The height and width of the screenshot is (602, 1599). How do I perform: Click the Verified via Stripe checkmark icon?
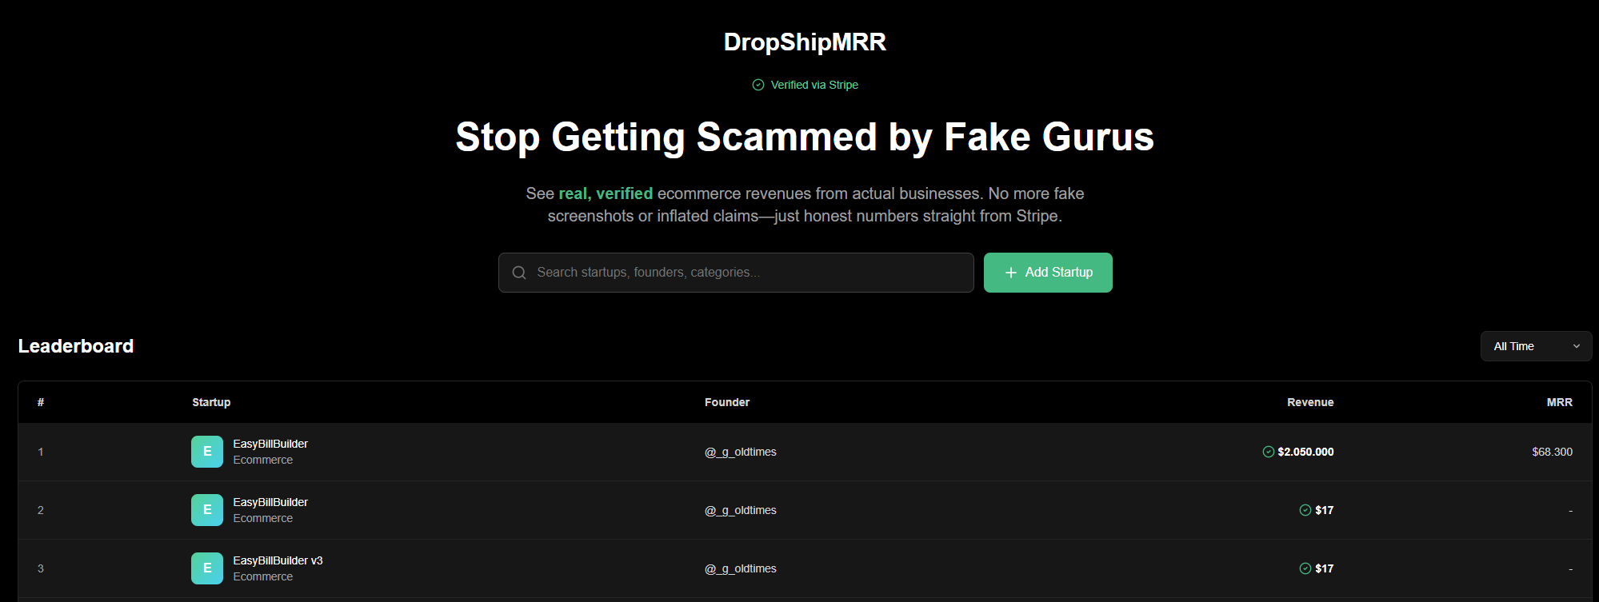point(758,85)
